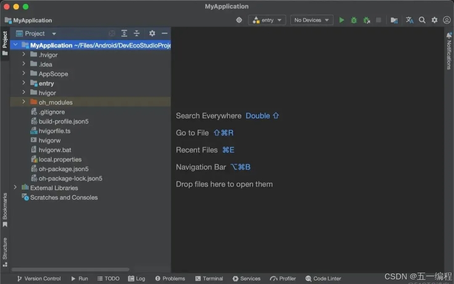The width and height of the screenshot is (454, 284).
Task: Open the Notifications bell sidebar
Action: click(449, 51)
